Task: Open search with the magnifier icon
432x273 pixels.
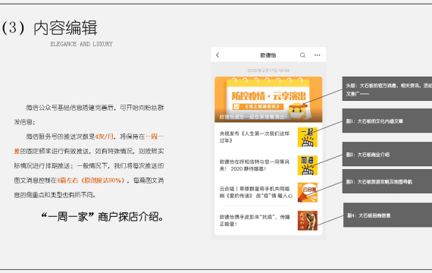Action: pyautogui.click(x=302, y=55)
